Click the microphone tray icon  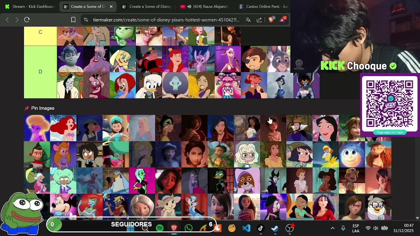pyautogui.click(x=343, y=228)
